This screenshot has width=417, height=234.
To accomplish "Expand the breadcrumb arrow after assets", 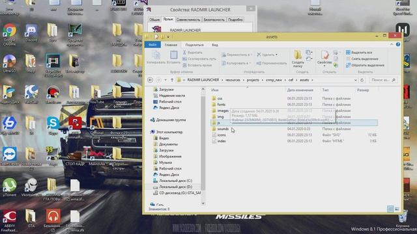I will 312,80.
